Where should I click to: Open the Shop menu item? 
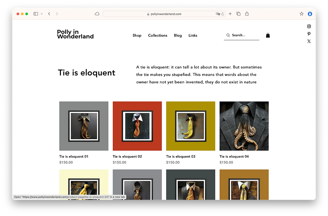[x=137, y=36]
